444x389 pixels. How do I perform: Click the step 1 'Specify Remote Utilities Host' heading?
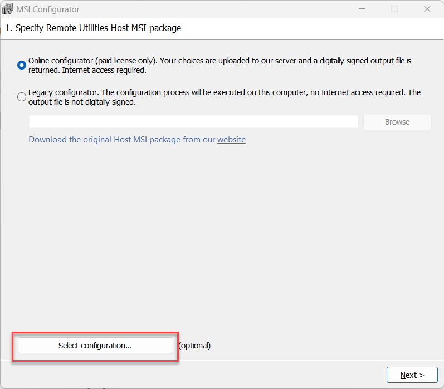[95, 28]
